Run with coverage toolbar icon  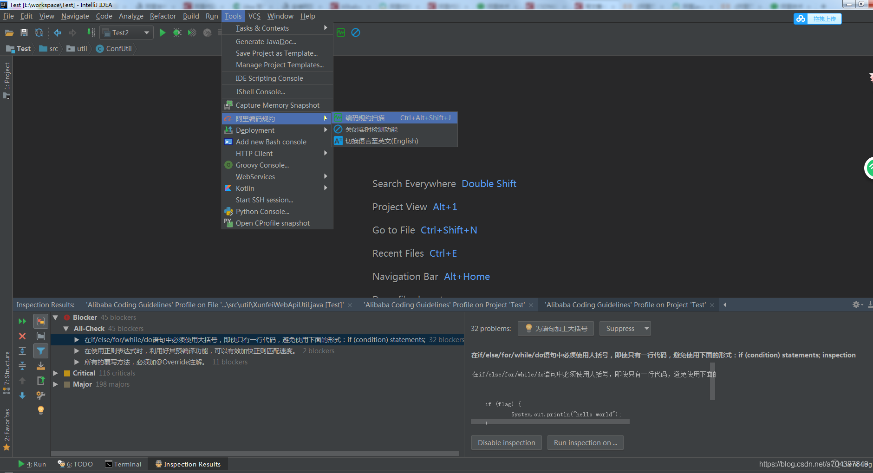tap(192, 33)
